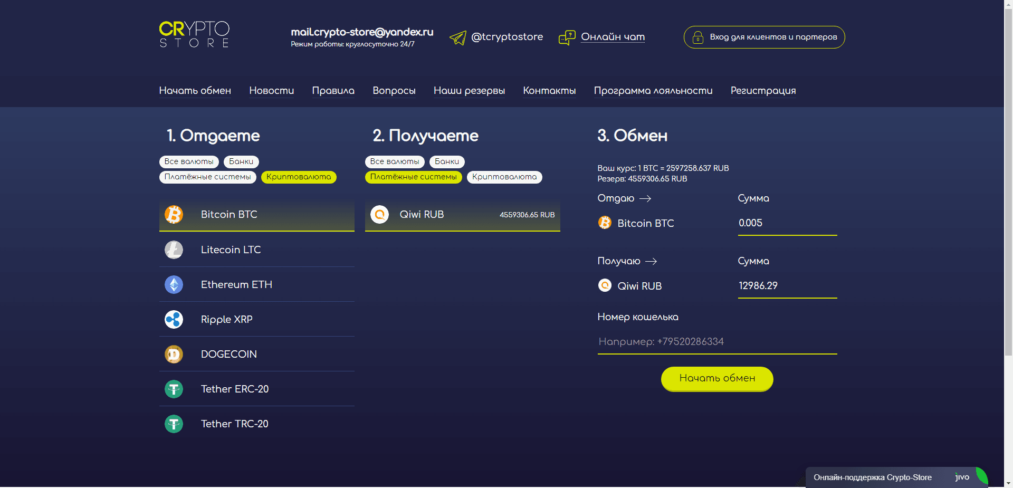This screenshot has height=488, width=1013.
Task: Click the Tether TRC-20 icon
Action: click(174, 424)
